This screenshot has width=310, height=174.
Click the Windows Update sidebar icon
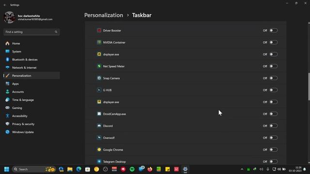pos(8,132)
